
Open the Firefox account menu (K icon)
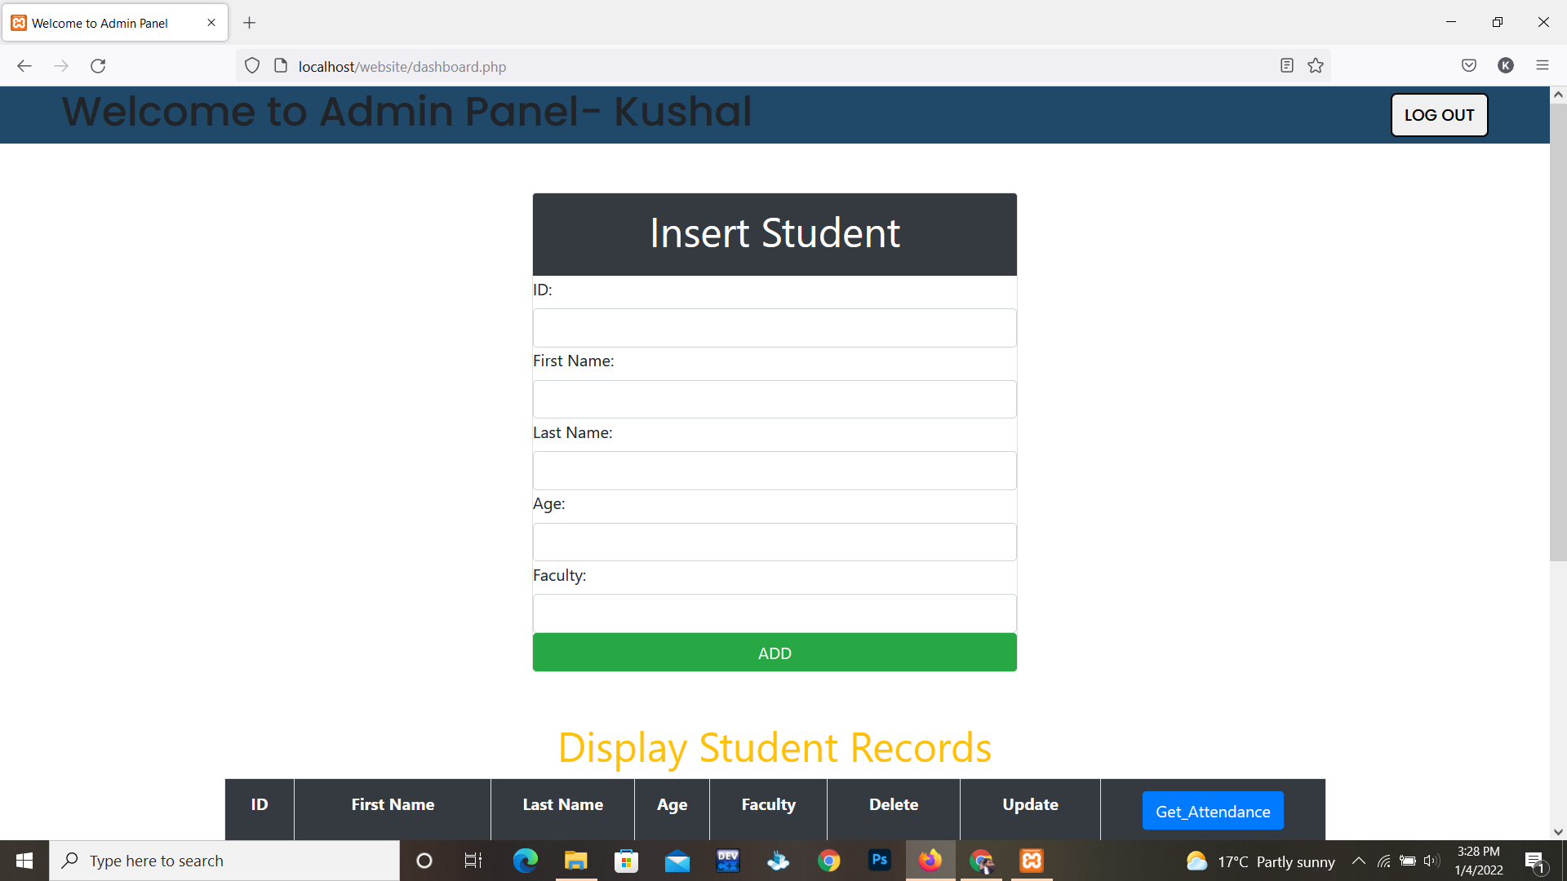[1506, 65]
